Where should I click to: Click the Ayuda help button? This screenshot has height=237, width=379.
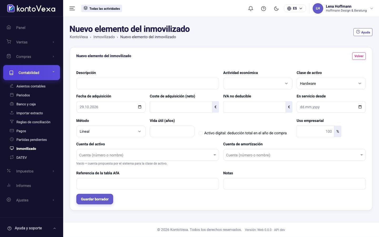pos(363,32)
